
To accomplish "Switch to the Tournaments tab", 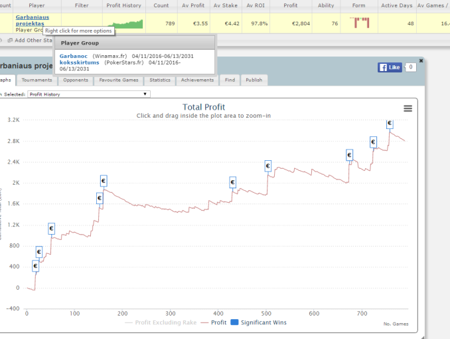I will coord(37,80).
